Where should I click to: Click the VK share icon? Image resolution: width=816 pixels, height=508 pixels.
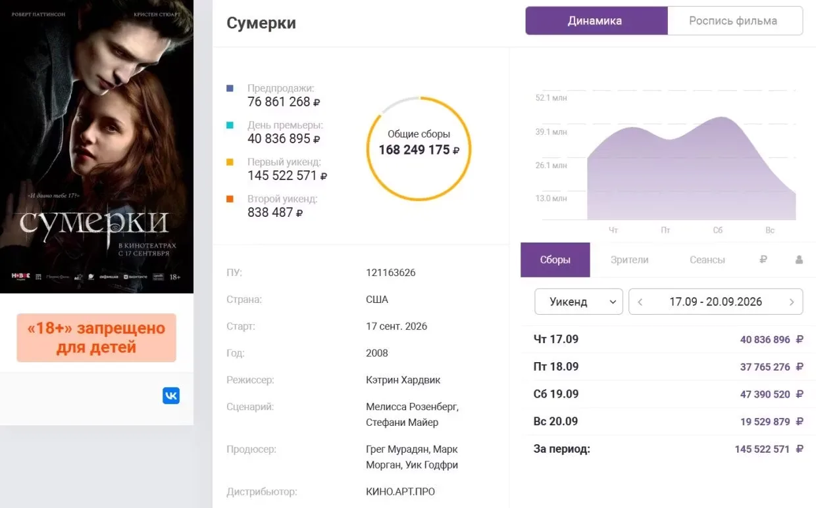click(171, 396)
